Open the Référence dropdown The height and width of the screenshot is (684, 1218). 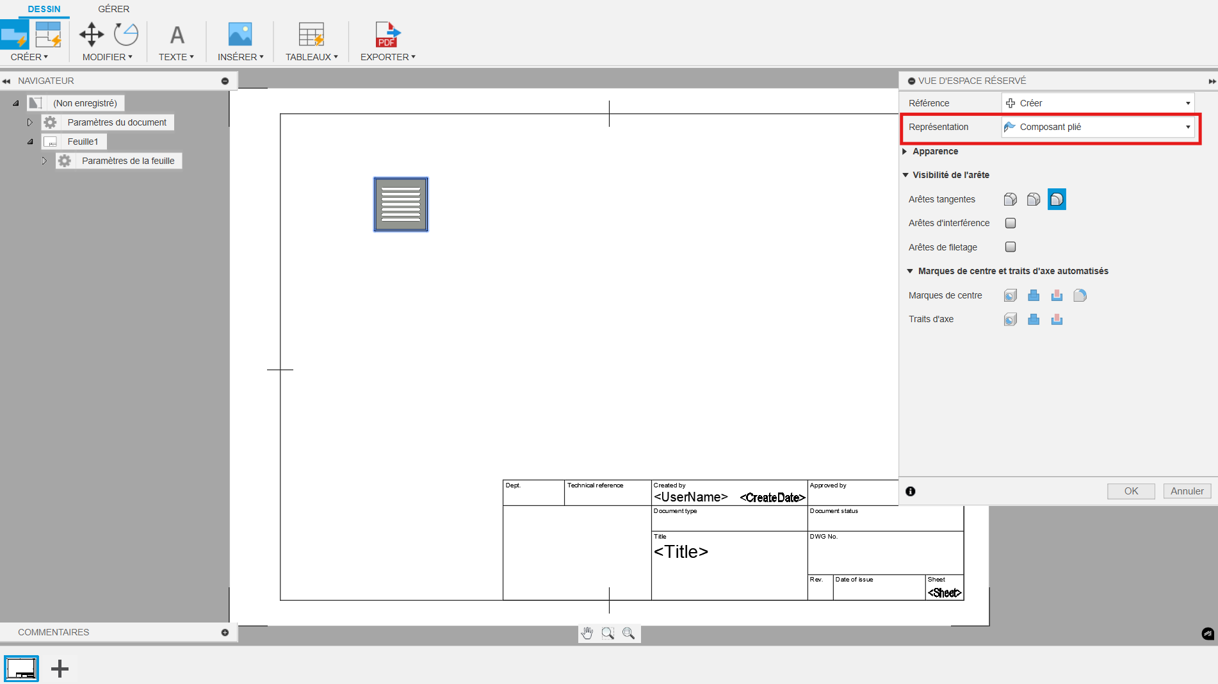point(1098,103)
